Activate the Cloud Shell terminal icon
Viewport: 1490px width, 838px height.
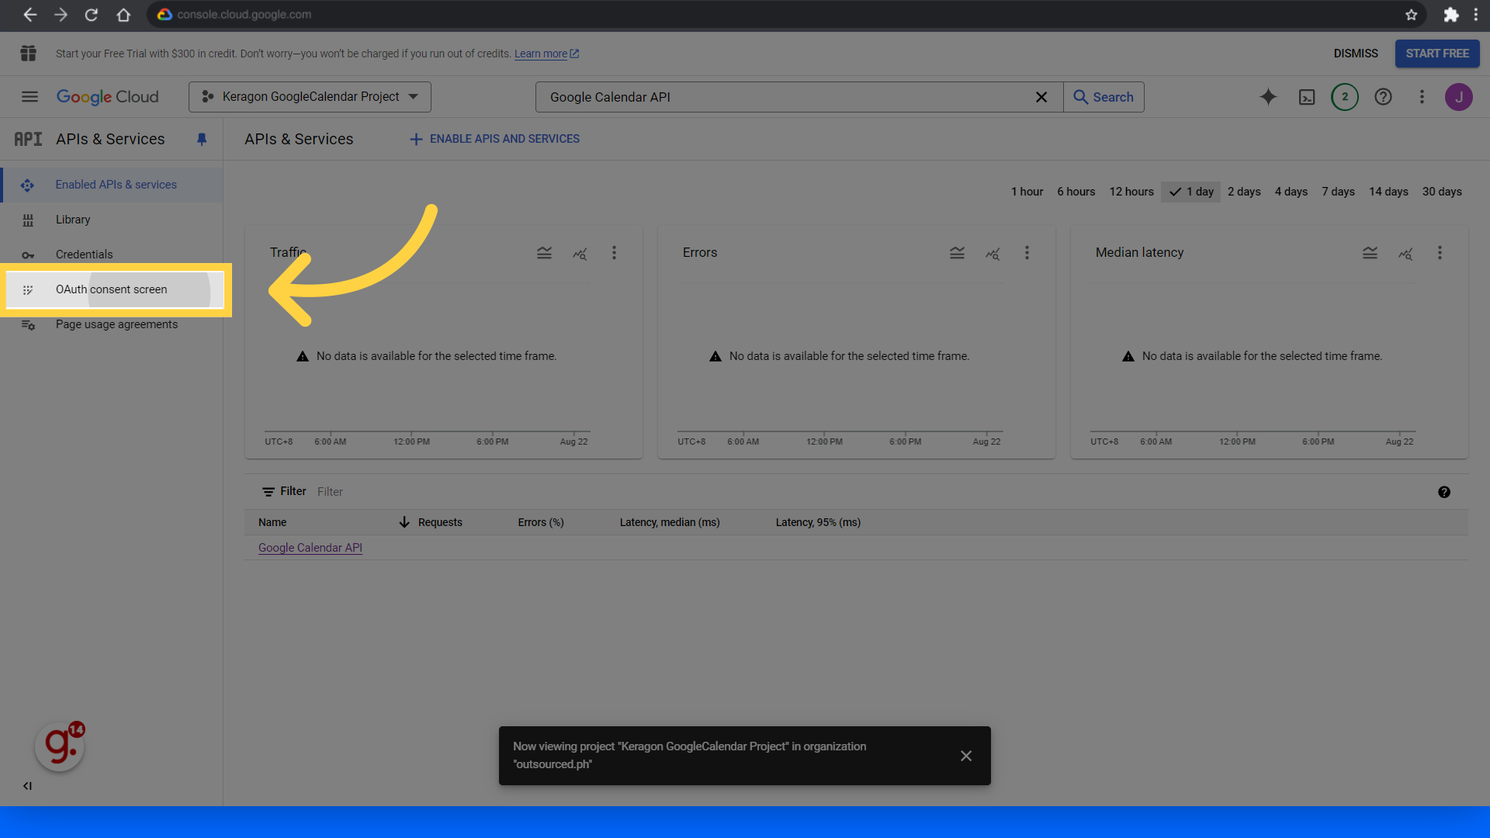(1307, 97)
